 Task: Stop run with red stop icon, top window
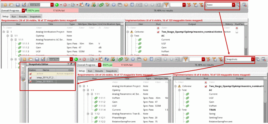(65, 5)
